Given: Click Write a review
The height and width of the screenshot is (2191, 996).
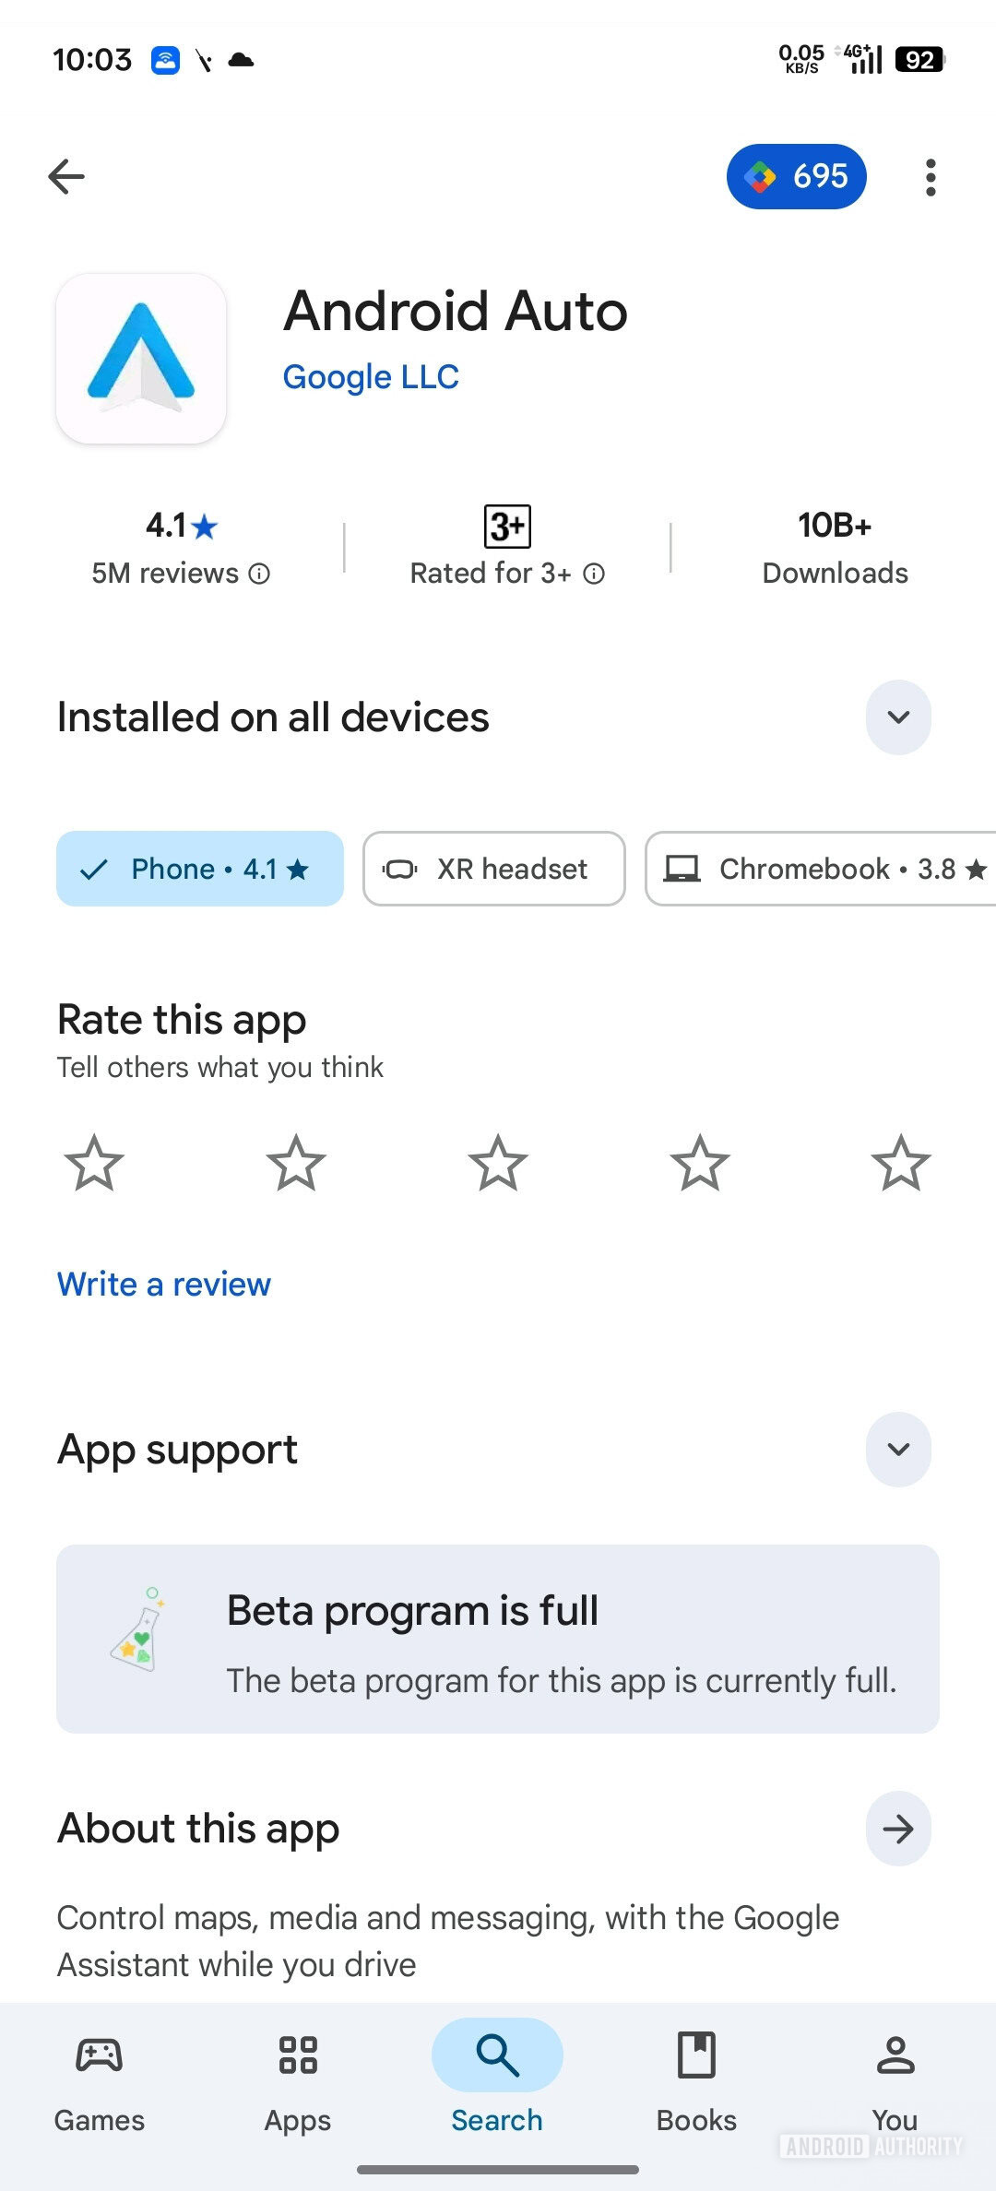Looking at the screenshot, I should point(163,1284).
